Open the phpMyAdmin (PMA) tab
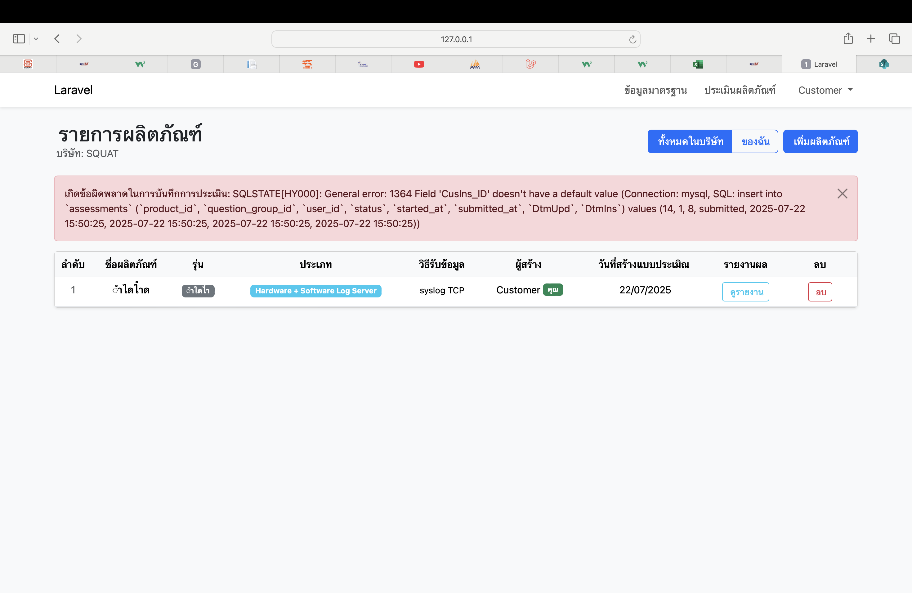The height and width of the screenshot is (593, 912). point(475,65)
